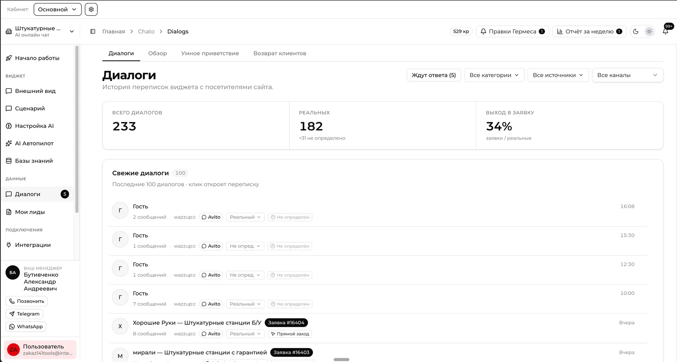Go to Главная breadcrumb link
Screen dimensions: 677x362
114,32
